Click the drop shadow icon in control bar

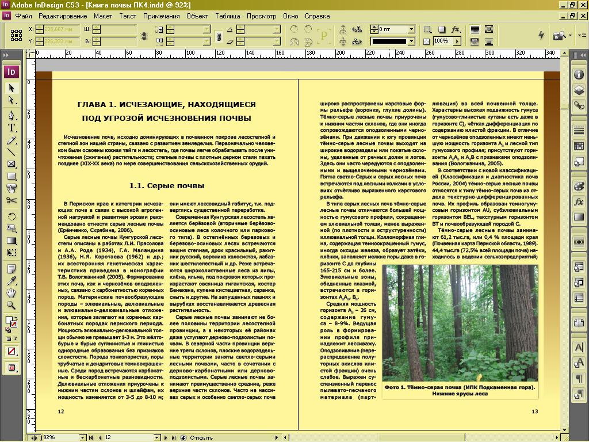[x=442, y=29]
